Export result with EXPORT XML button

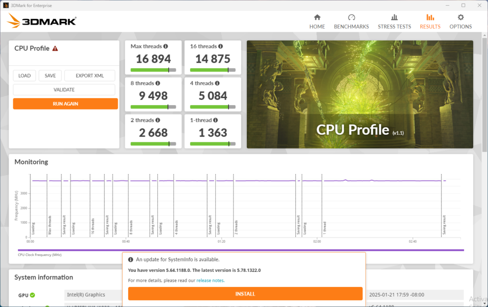tap(90, 76)
